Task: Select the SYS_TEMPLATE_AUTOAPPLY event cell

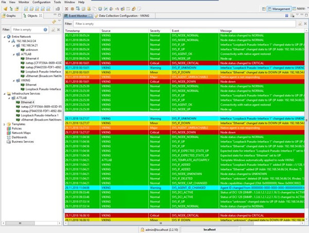Action: pyautogui.click(x=195, y=160)
